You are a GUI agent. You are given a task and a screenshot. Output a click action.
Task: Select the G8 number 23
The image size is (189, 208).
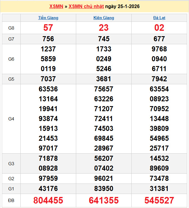pos(104,28)
